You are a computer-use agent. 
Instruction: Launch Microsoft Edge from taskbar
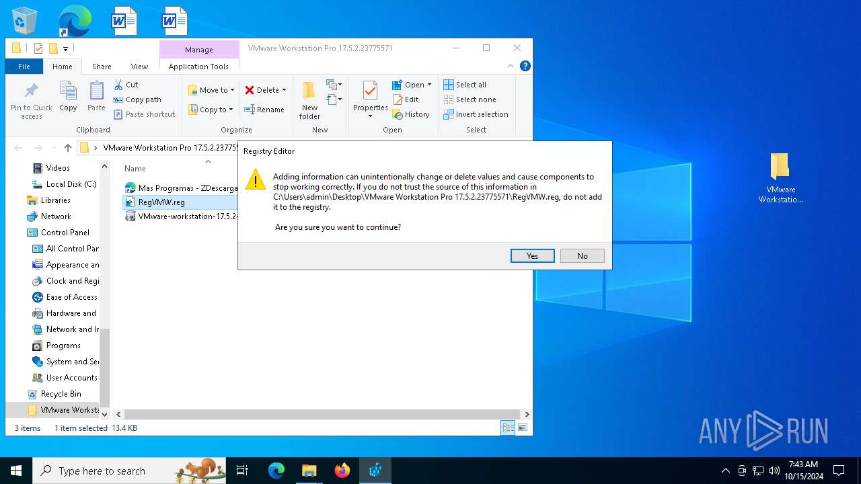(276, 471)
